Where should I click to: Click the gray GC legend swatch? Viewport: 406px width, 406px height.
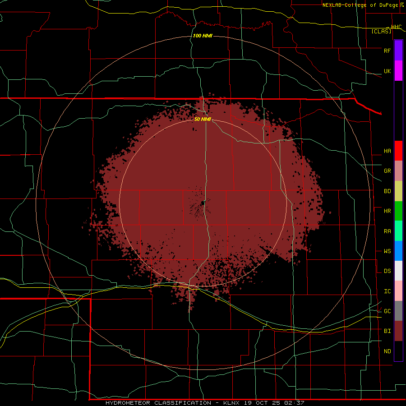click(398, 311)
